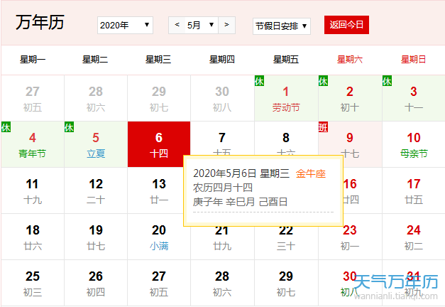The height and width of the screenshot is (307, 445).
Task: Select highlighted date May 6
Action: pos(159,144)
